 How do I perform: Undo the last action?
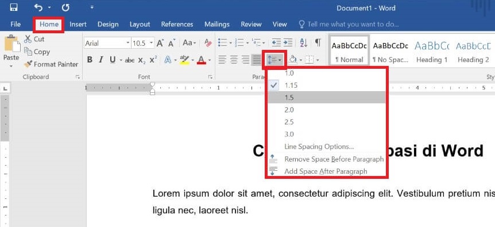tap(38, 7)
